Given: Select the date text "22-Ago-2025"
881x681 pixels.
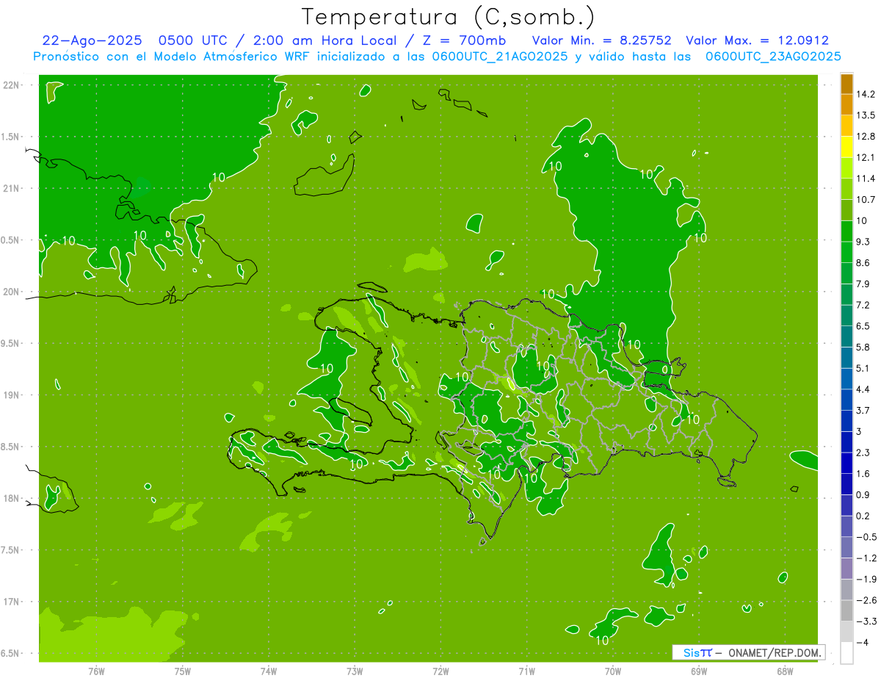Looking at the screenshot, I should 92,40.
